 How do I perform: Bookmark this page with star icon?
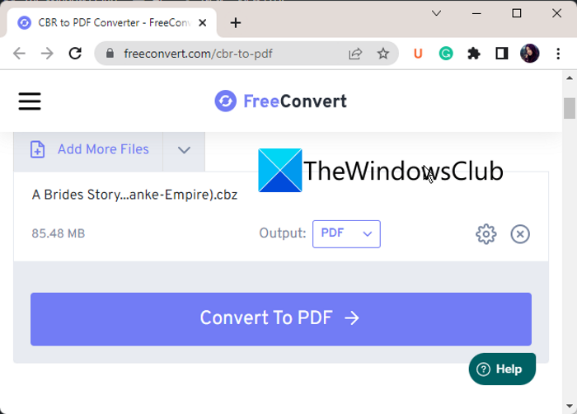(x=383, y=54)
